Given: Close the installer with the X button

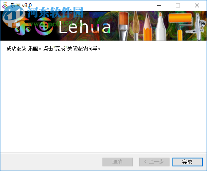Looking at the screenshot, I should point(197,5).
